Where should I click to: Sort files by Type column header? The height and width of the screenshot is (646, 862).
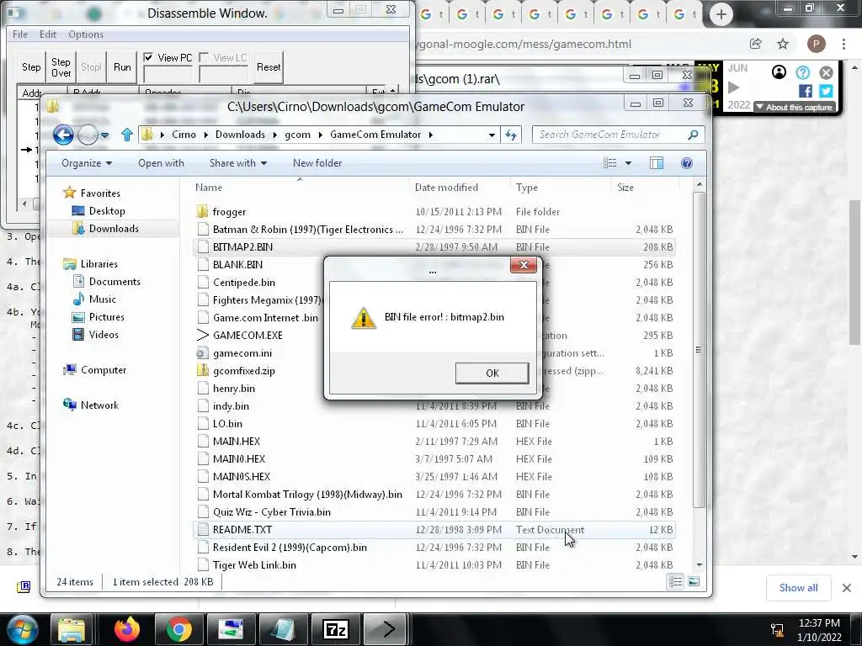527,188
